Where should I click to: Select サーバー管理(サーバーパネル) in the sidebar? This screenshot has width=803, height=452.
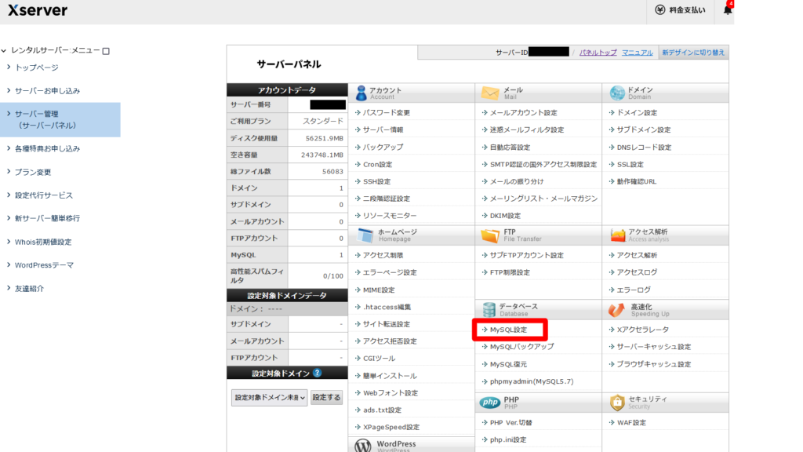pos(60,119)
